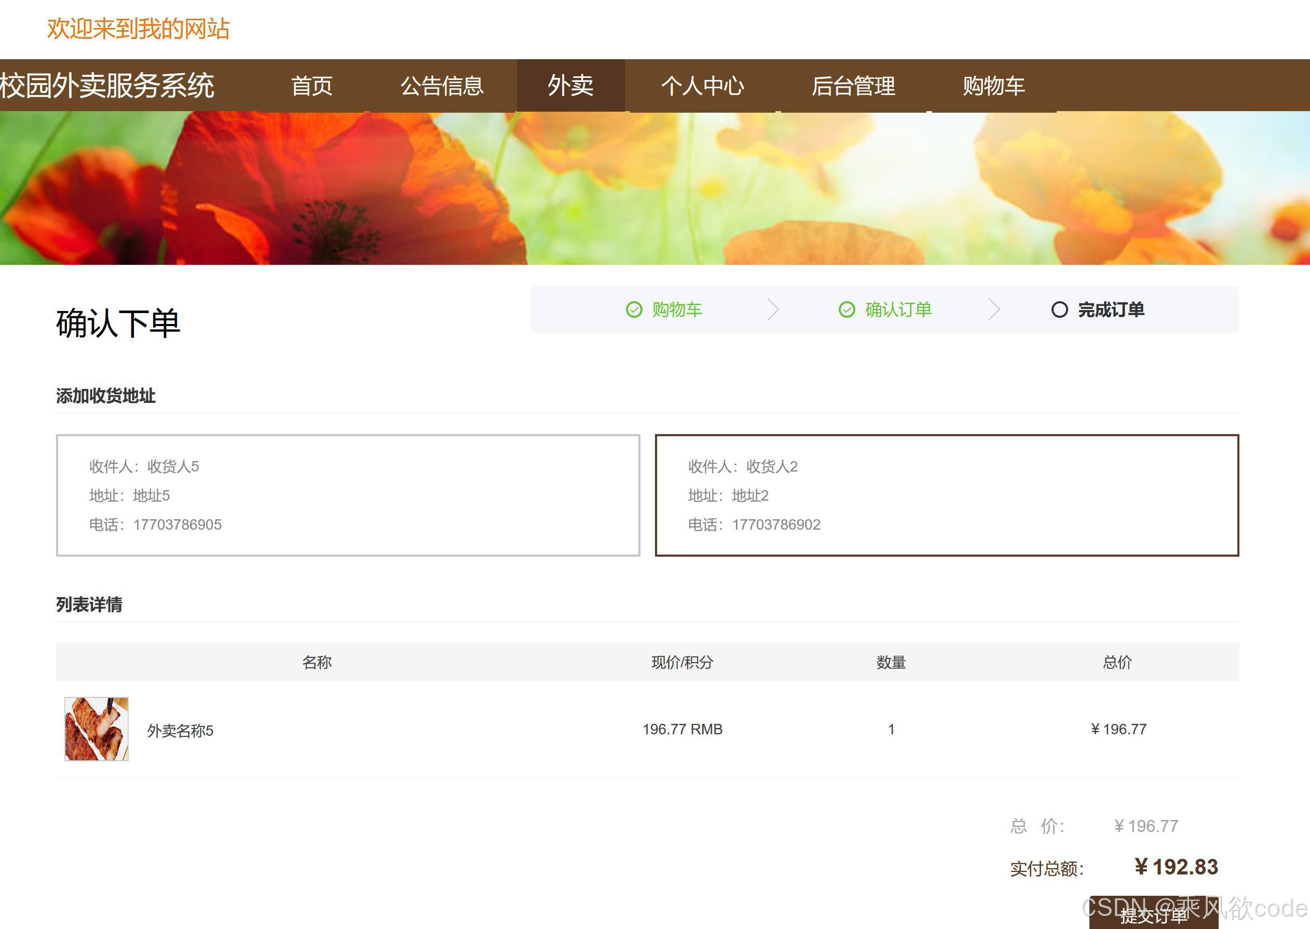The height and width of the screenshot is (929, 1310).
Task: Click the green check icon beside 确认订单 step
Action: coord(847,309)
